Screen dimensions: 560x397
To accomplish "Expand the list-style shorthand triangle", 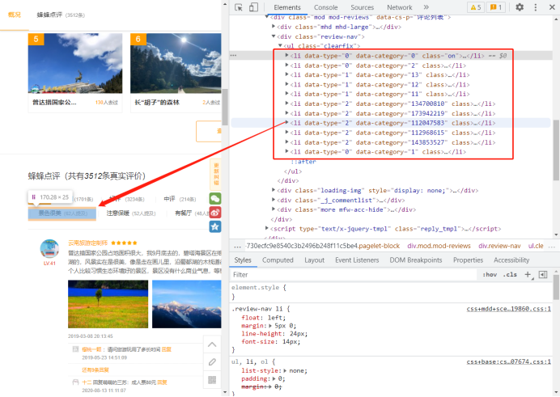I will tap(285, 370).
